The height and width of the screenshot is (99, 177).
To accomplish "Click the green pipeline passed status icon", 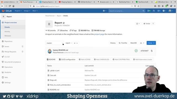I will tap(136, 51).
